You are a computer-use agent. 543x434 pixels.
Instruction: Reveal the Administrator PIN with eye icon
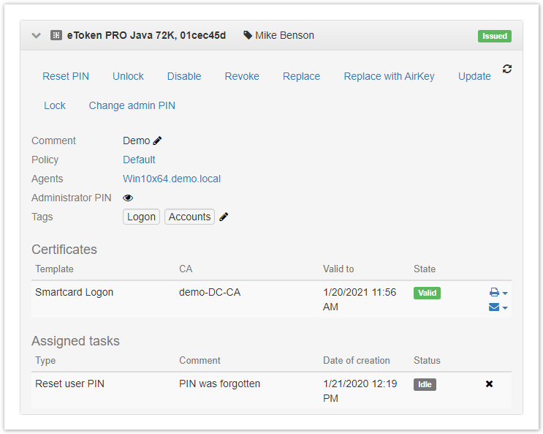click(128, 198)
